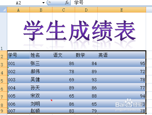Click 张三's 语文 score 86

click(64, 63)
